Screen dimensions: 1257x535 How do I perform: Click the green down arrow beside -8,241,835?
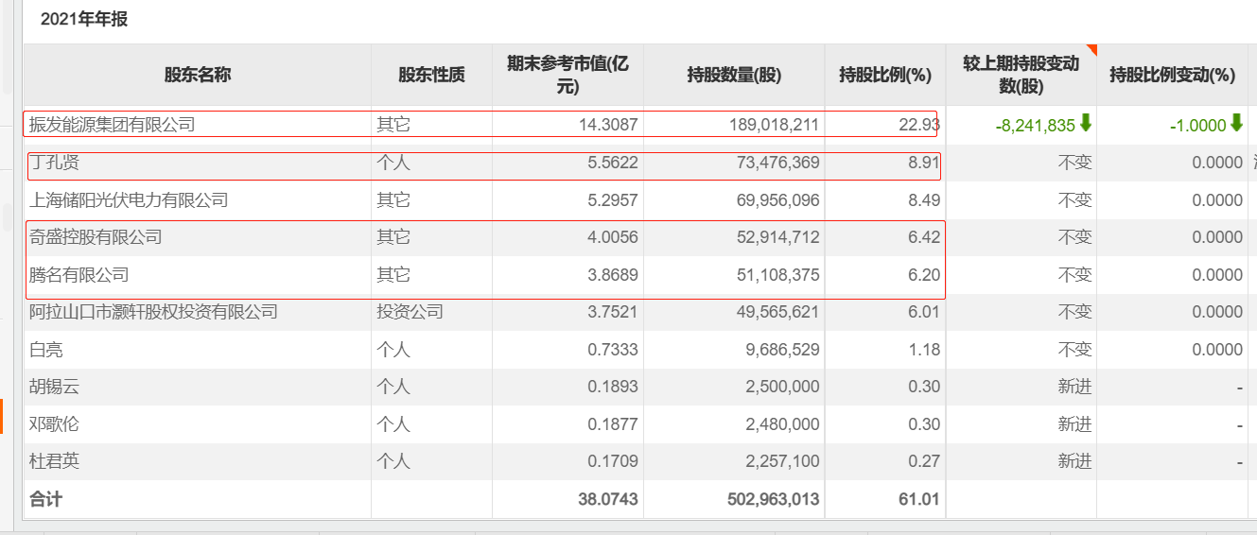(1086, 123)
